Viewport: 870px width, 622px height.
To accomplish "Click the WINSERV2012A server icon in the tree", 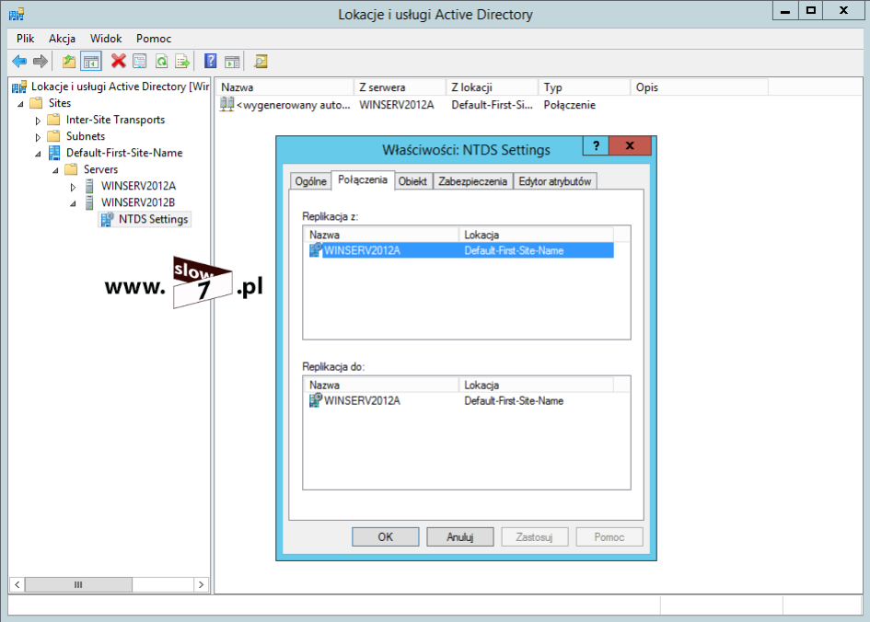I will (89, 186).
